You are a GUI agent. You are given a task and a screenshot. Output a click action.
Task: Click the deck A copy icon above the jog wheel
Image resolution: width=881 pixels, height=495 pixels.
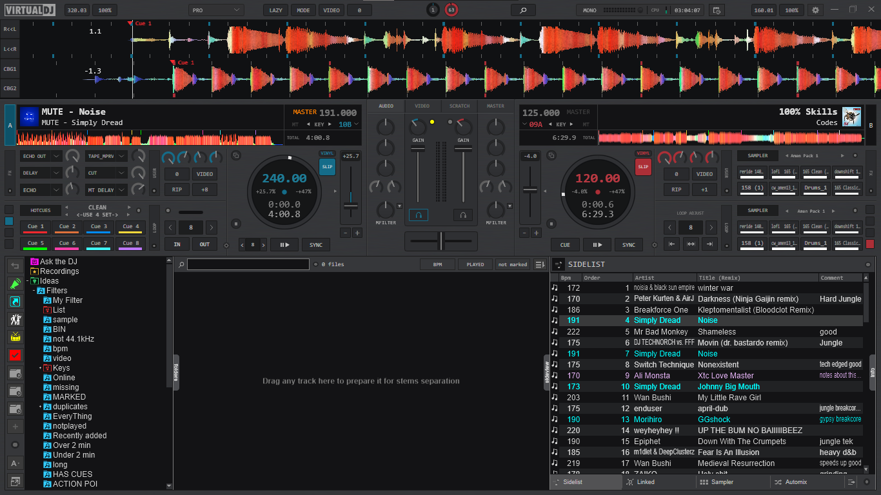click(x=236, y=155)
